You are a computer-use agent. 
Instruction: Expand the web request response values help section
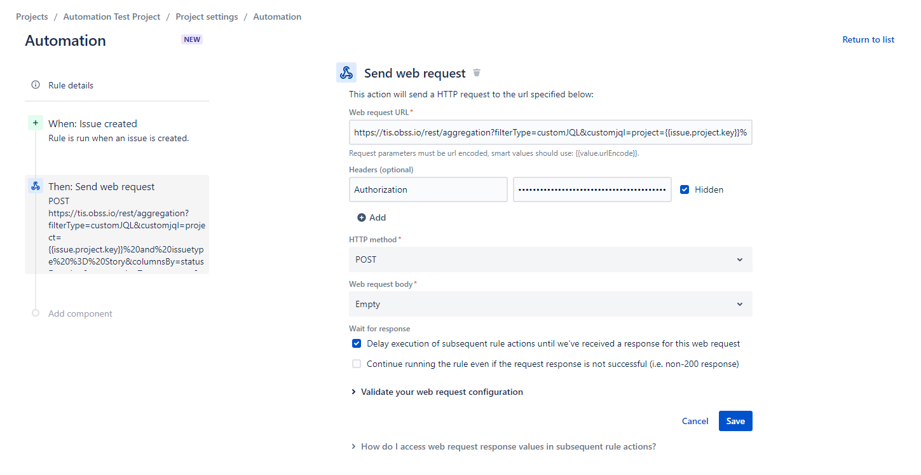coord(507,447)
